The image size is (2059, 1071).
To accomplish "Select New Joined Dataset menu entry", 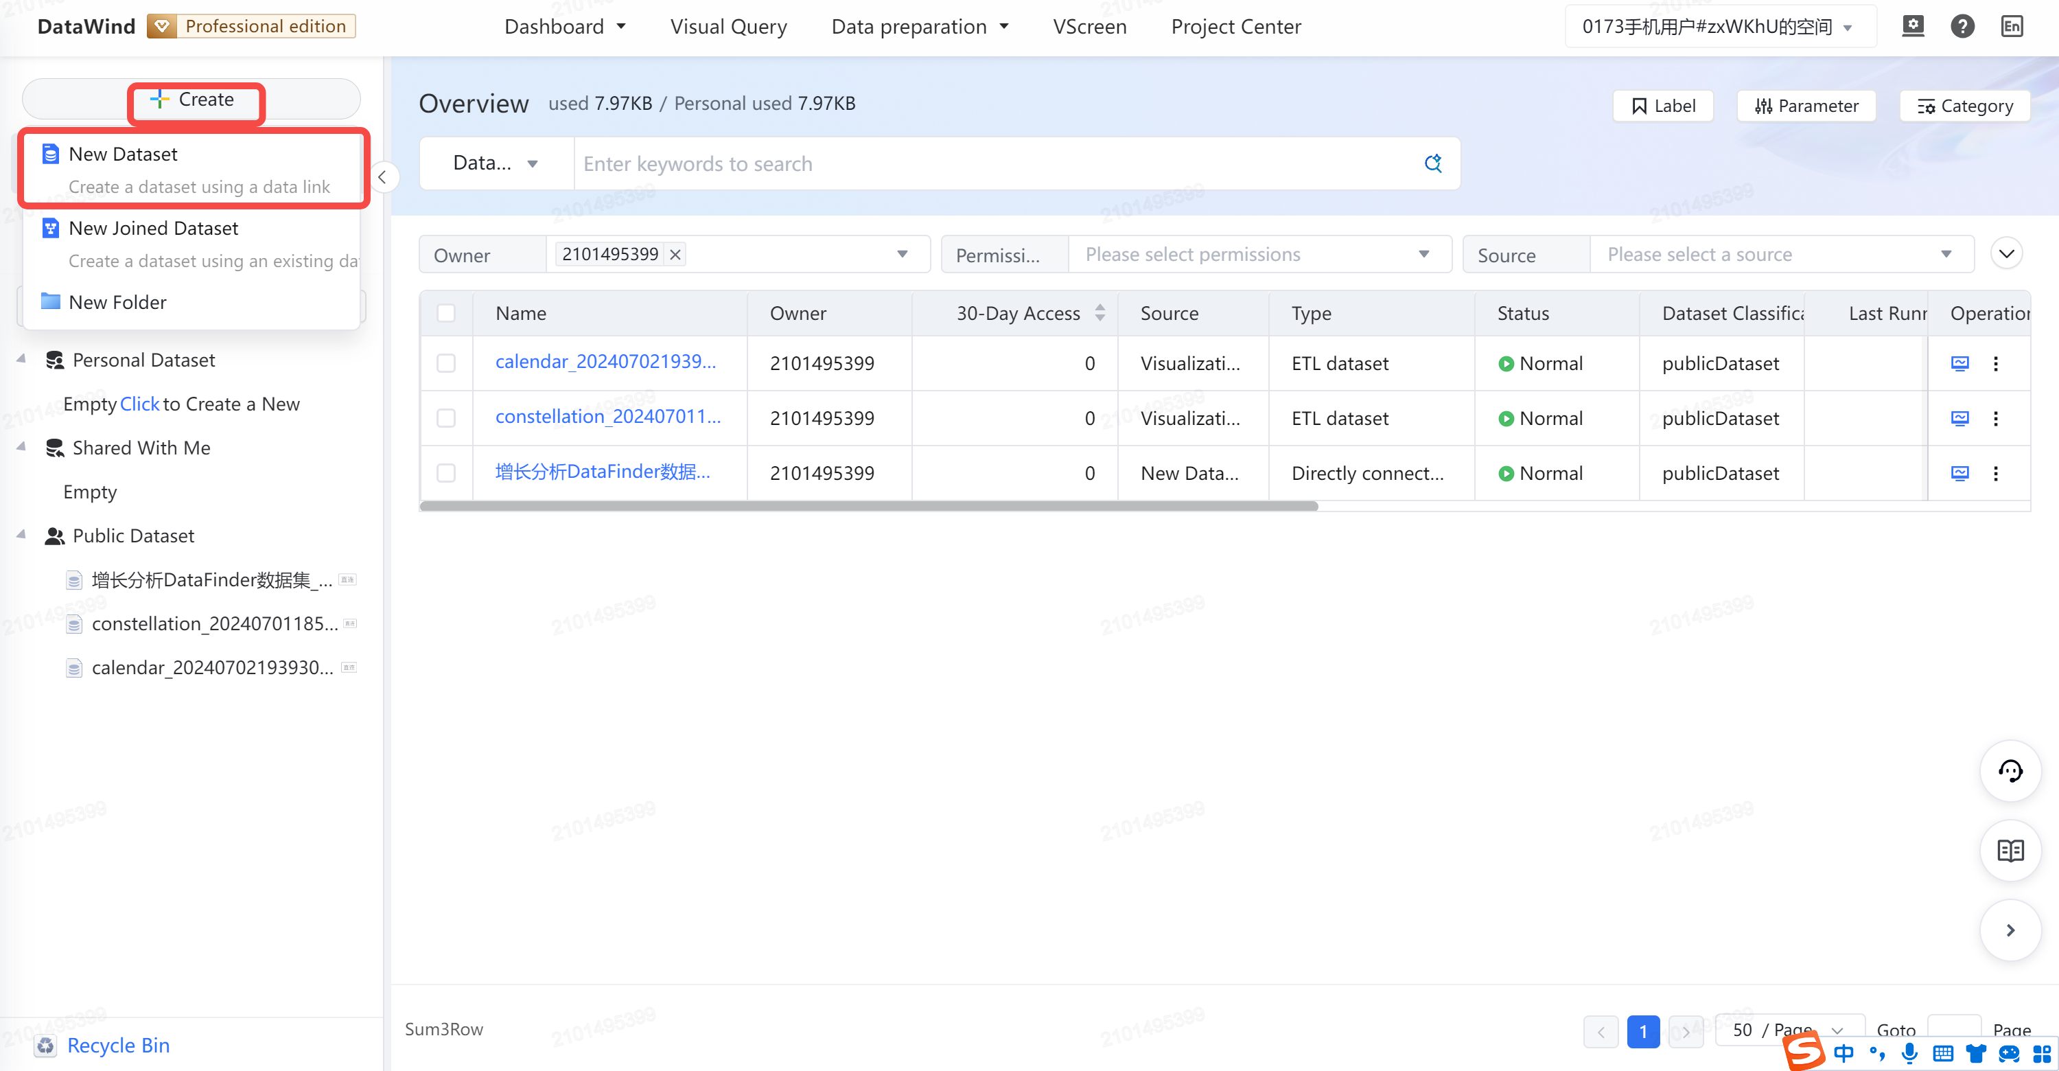I will pyautogui.click(x=192, y=244).
